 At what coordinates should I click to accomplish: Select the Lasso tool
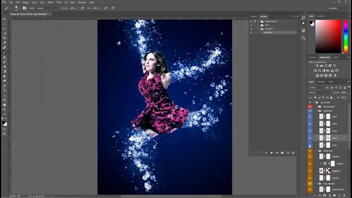[x=4, y=29]
